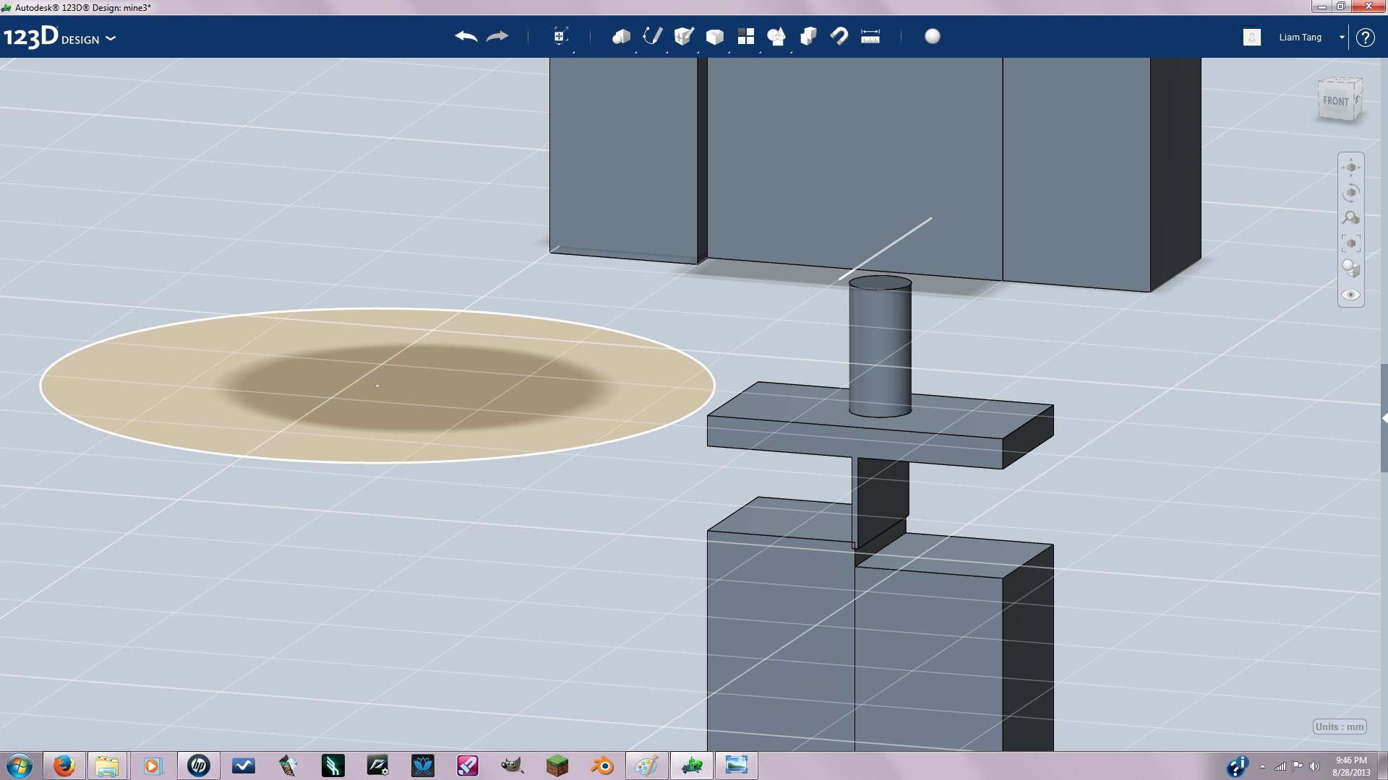Open the Transform tool
Viewport: 1388px width, 780px height.
(x=560, y=36)
